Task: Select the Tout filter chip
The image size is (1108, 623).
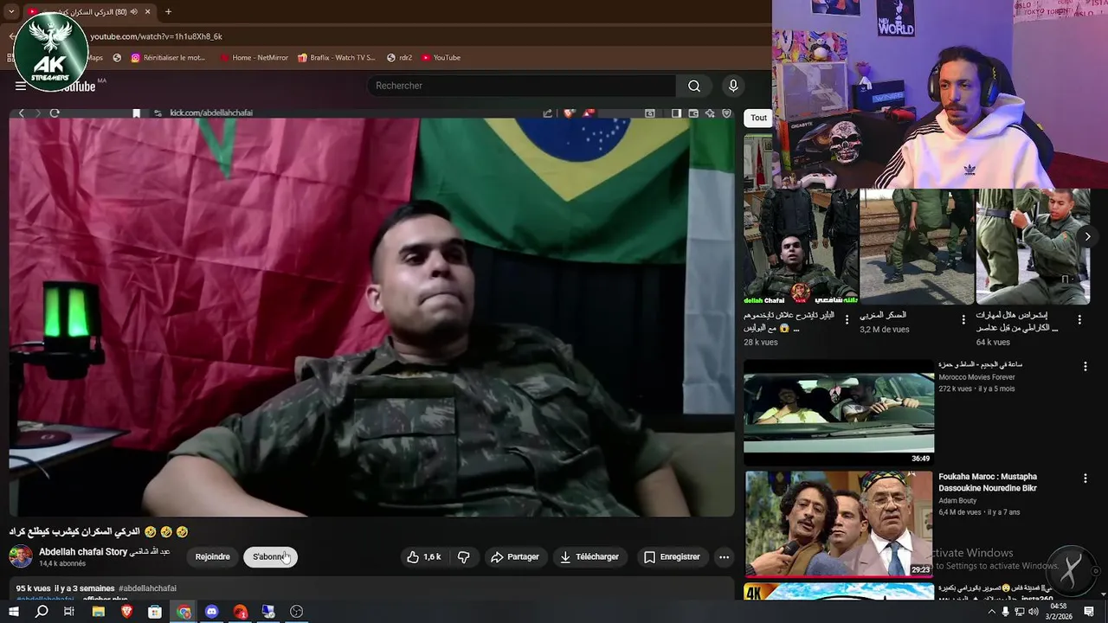Action: (x=758, y=118)
